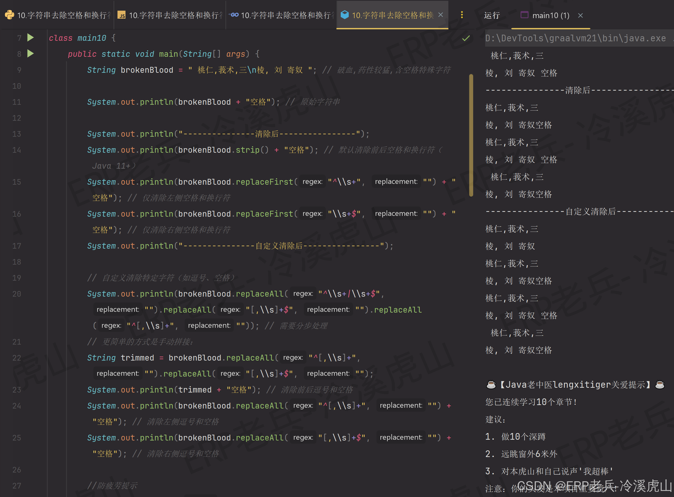Click the 防疲劳提示 comment on line 27
Image resolution: width=674 pixels, height=497 pixels.
click(112, 486)
